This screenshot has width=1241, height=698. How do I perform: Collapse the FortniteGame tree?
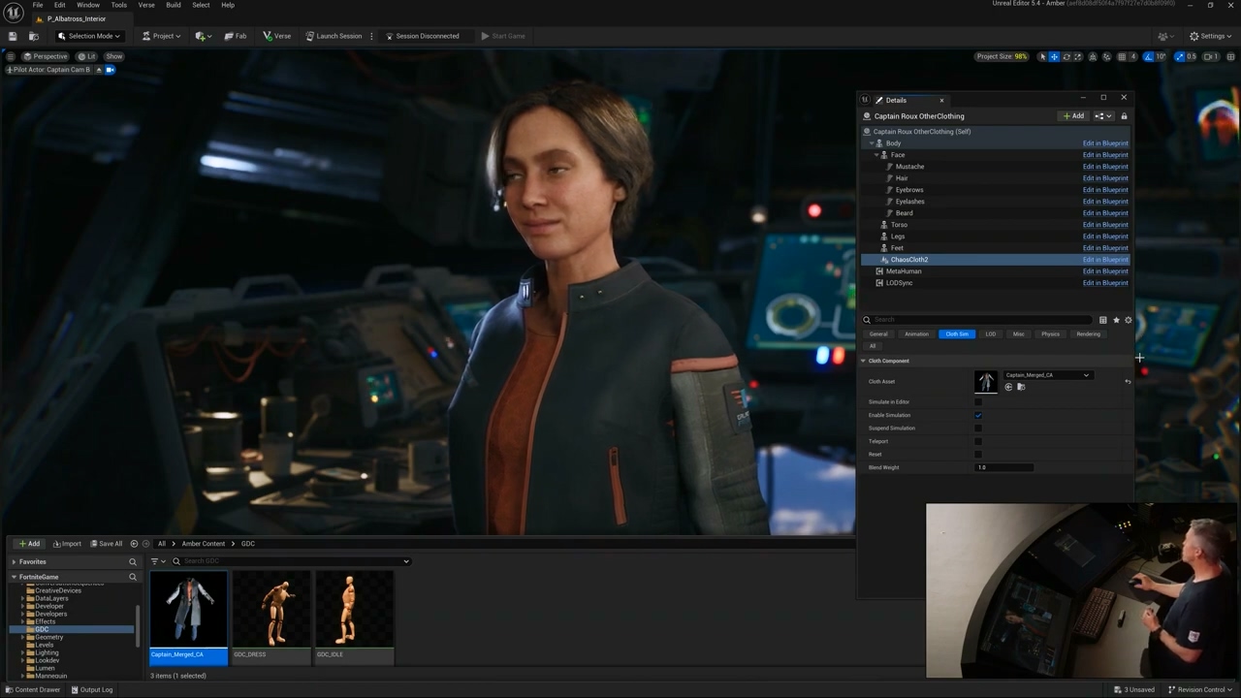pos(14,577)
